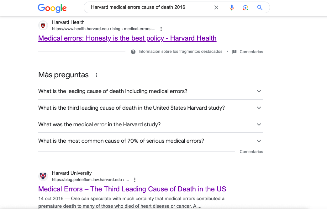Open "Medical errors: Honesty is the best policy" link
Viewport: 327px width, 209px height.
[x=127, y=38]
